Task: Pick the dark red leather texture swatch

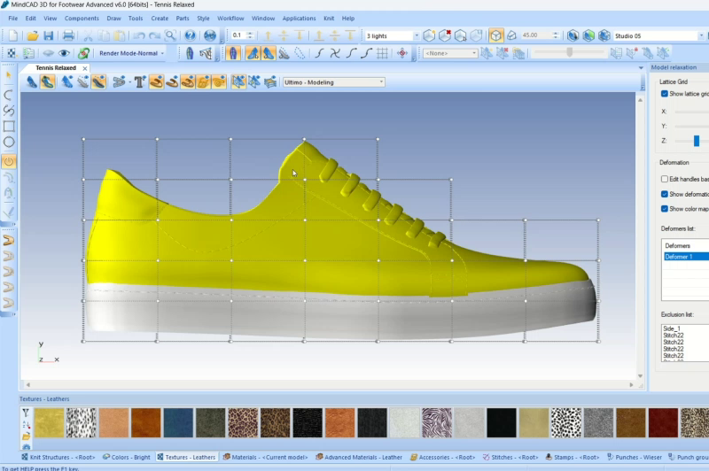Action: [663, 422]
